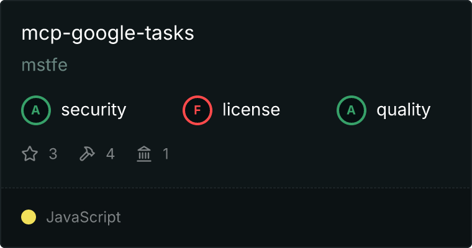Screen dimensions: 472x248
Task: Open the mcp-google-tasks title link
Action: [107, 33]
